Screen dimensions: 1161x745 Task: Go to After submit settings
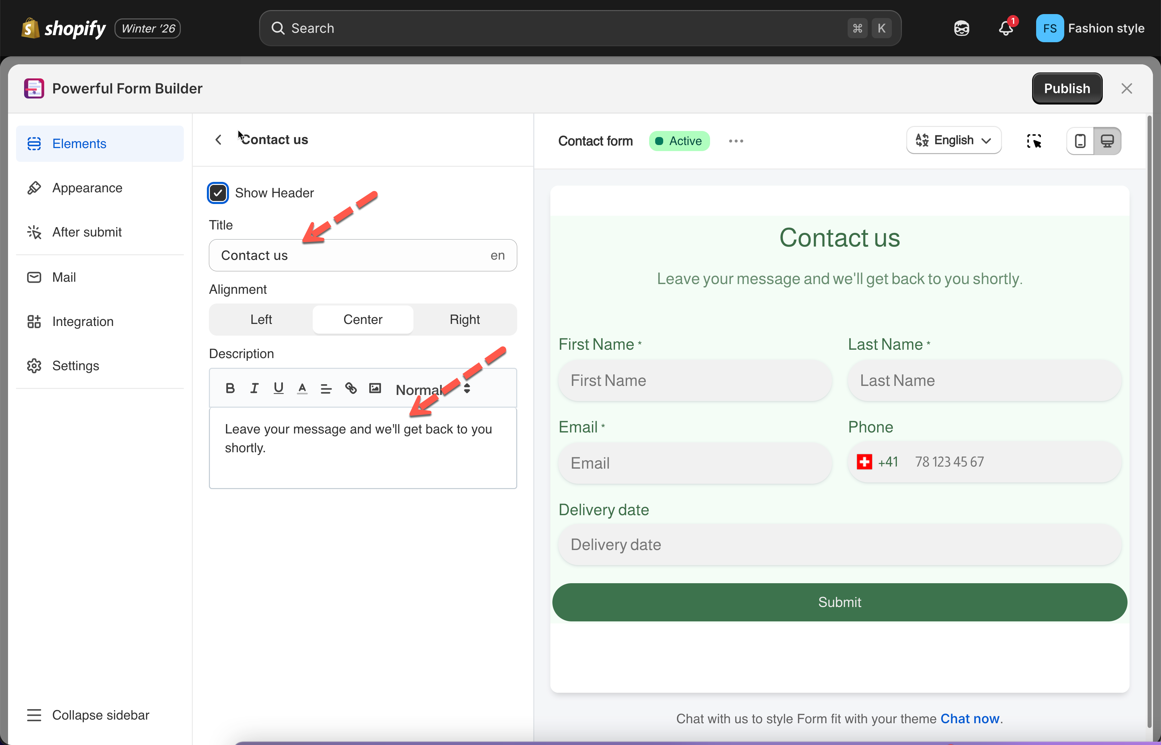tap(87, 232)
